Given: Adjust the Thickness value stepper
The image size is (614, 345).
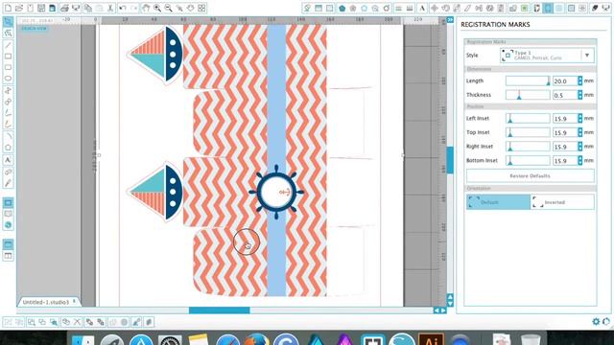Looking at the screenshot, I should (x=579, y=95).
